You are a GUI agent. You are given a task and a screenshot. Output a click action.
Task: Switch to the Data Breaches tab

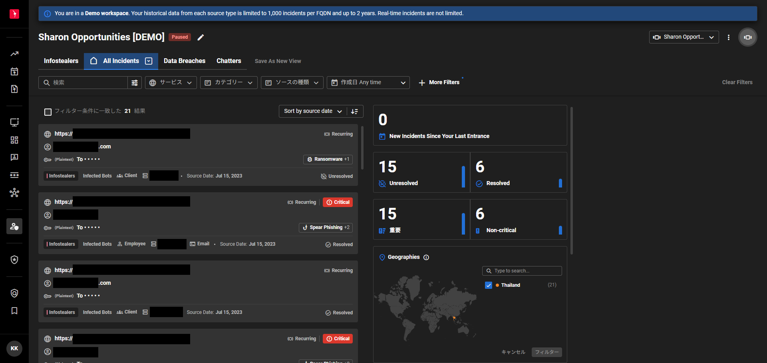[x=185, y=61]
